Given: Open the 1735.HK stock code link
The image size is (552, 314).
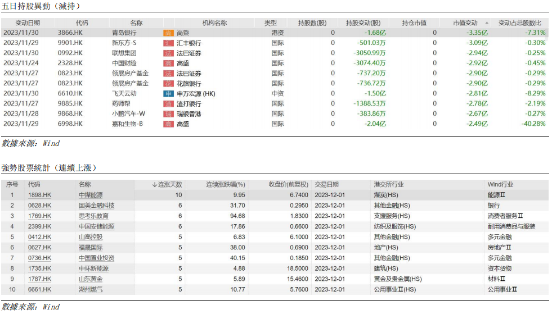Looking at the screenshot, I should click(39, 269).
